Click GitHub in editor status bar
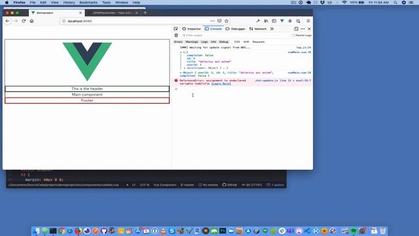The height and width of the screenshot is (236, 419). 230,185
